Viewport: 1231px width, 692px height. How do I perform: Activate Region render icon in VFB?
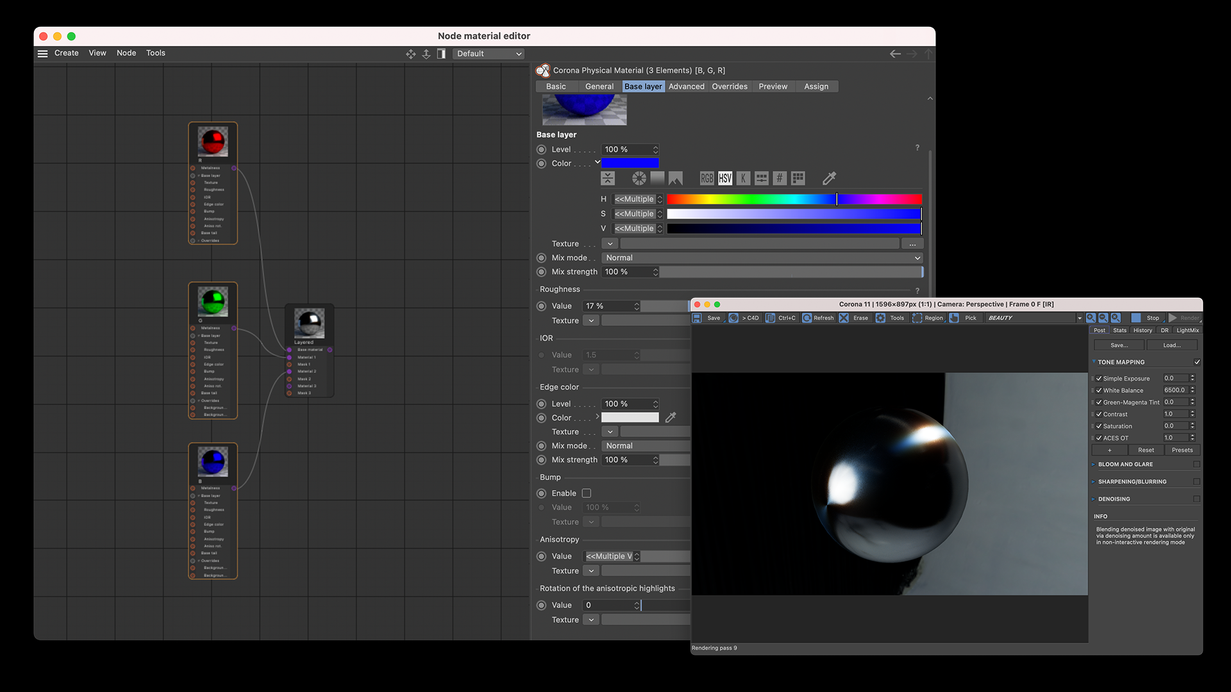[x=917, y=318]
